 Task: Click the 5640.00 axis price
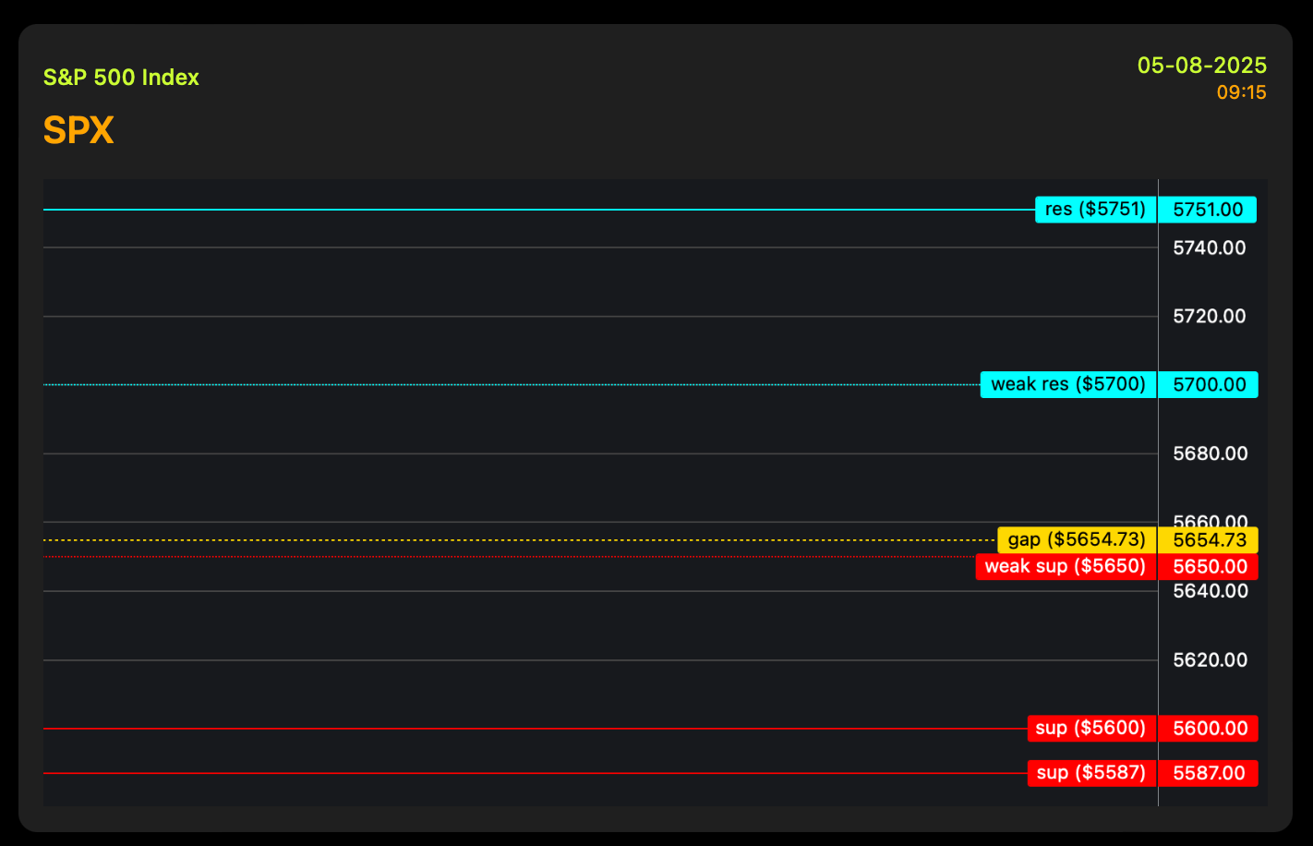tap(1211, 591)
